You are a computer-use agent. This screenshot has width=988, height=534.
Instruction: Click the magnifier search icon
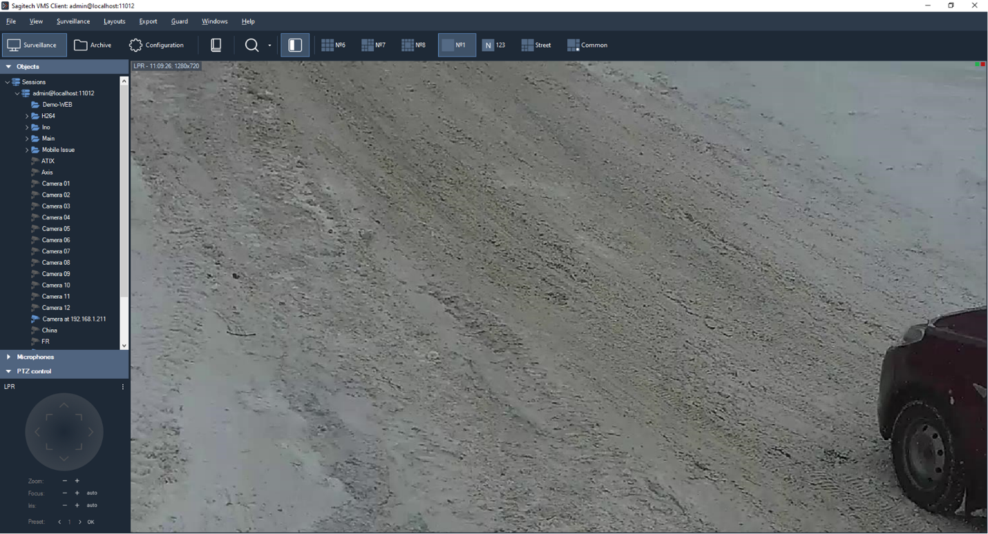pos(251,45)
